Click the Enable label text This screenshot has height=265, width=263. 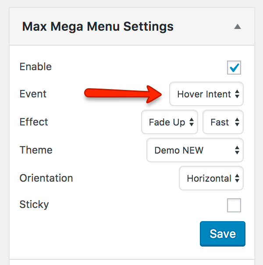[36, 67]
